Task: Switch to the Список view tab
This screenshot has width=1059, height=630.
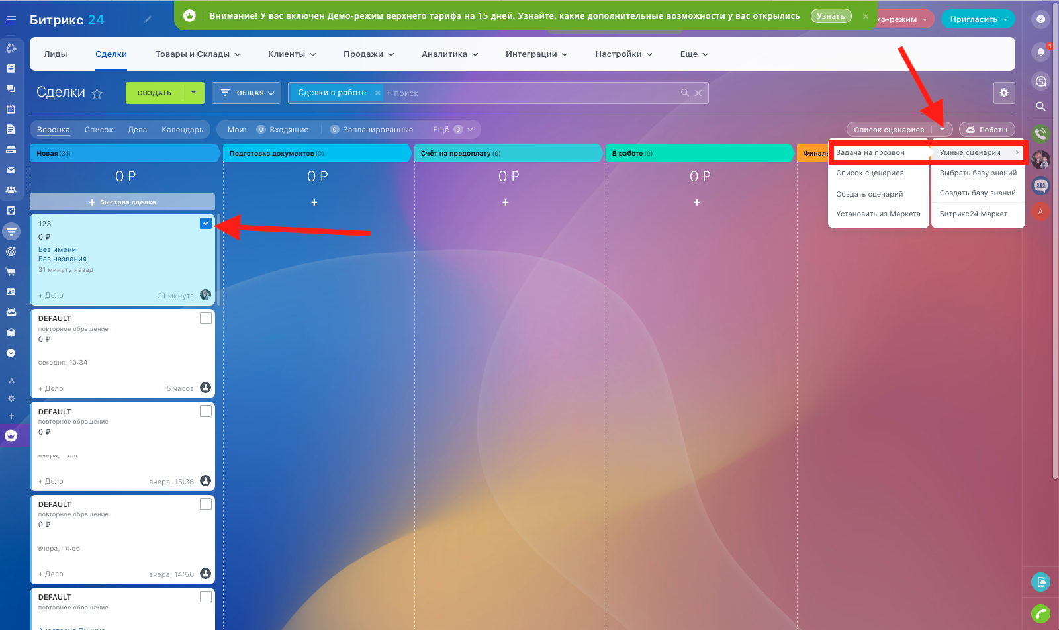Action: click(x=99, y=130)
